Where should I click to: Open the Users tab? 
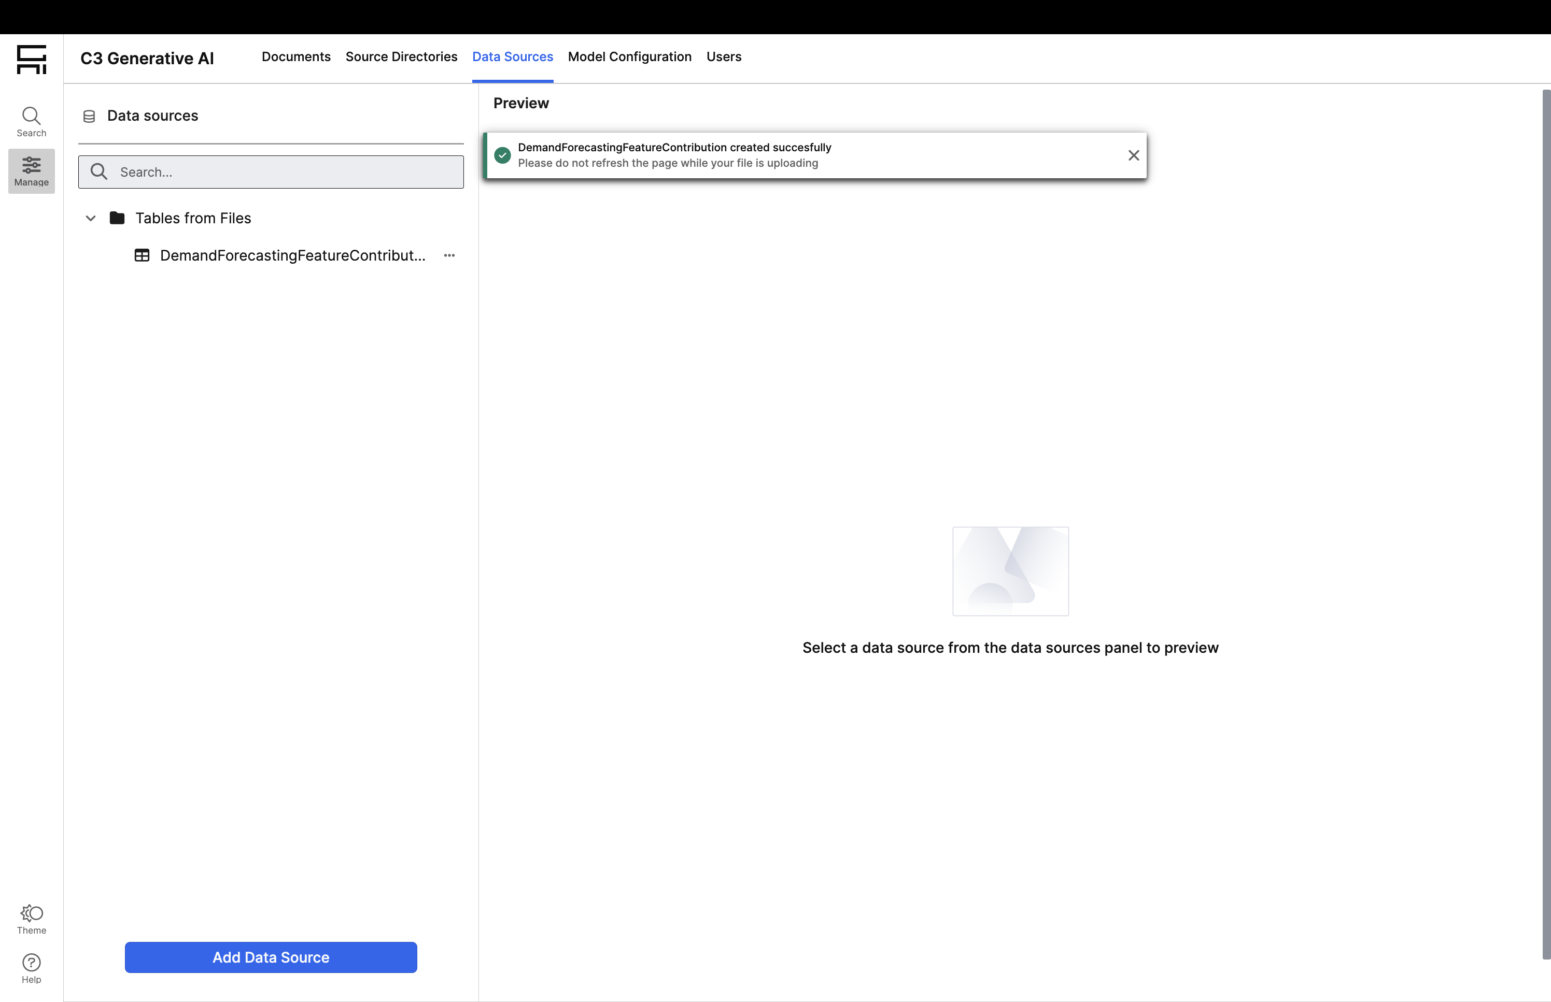(724, 56)
